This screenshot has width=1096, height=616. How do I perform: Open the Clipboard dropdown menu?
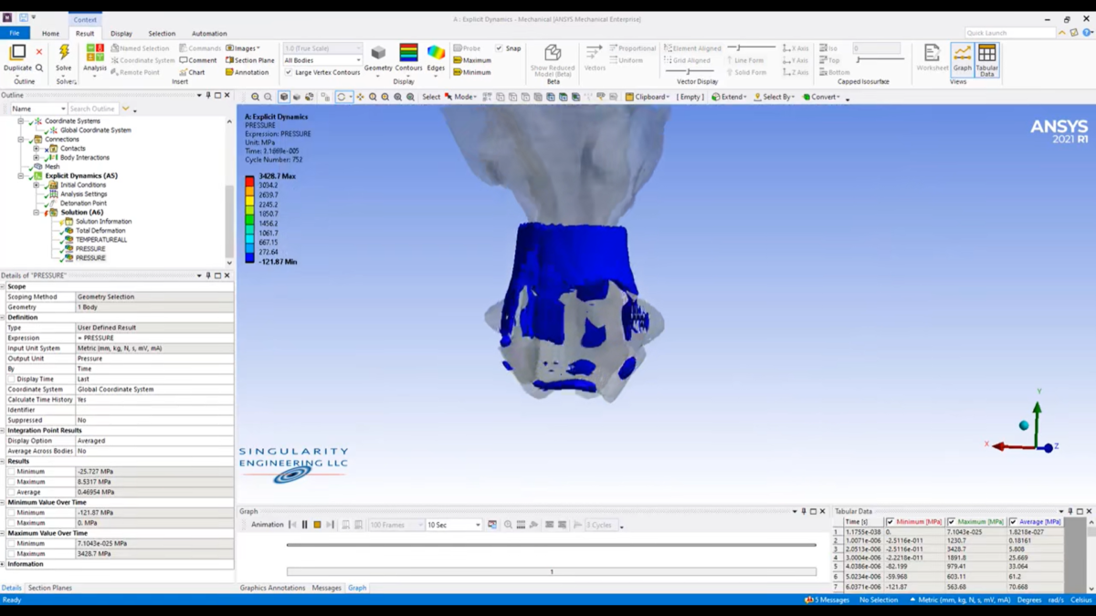point(647,97)
